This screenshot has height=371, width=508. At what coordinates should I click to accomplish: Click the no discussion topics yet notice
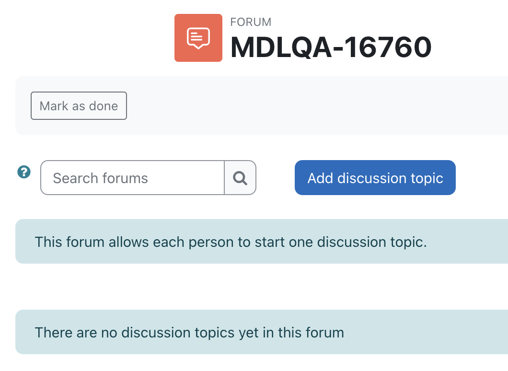pyautogui.click(x=262, y=332)
